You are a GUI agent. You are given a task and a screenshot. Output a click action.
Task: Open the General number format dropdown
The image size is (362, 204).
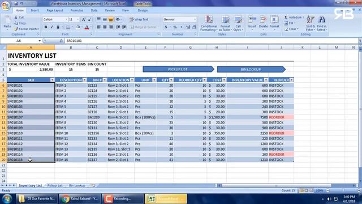pyautogui.click(x=195, y=19)
